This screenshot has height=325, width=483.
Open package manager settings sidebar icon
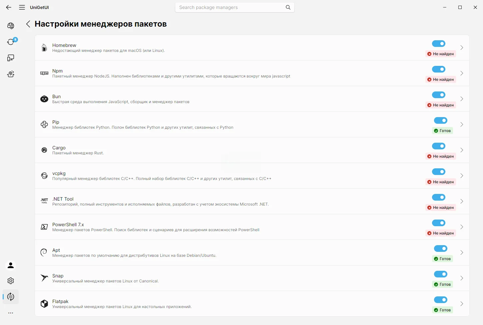pos(11,297)
